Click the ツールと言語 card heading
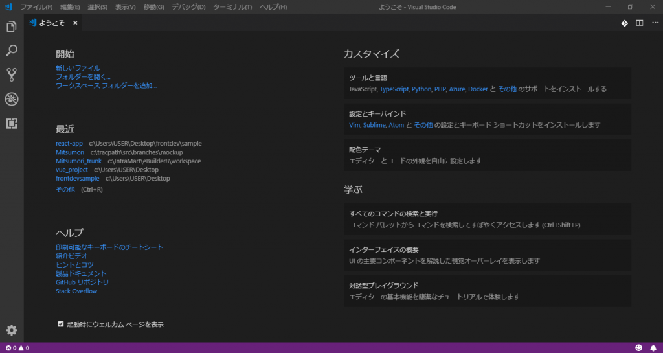This screenshot has height=353, width=663. pyautogui.click(x=368, y=78)
